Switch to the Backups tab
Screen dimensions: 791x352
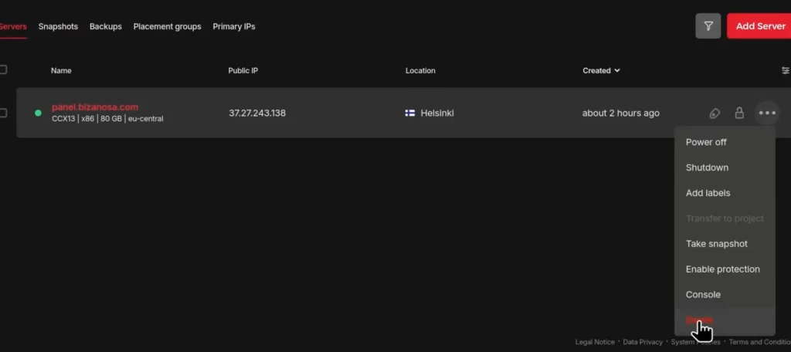[106, 26]
